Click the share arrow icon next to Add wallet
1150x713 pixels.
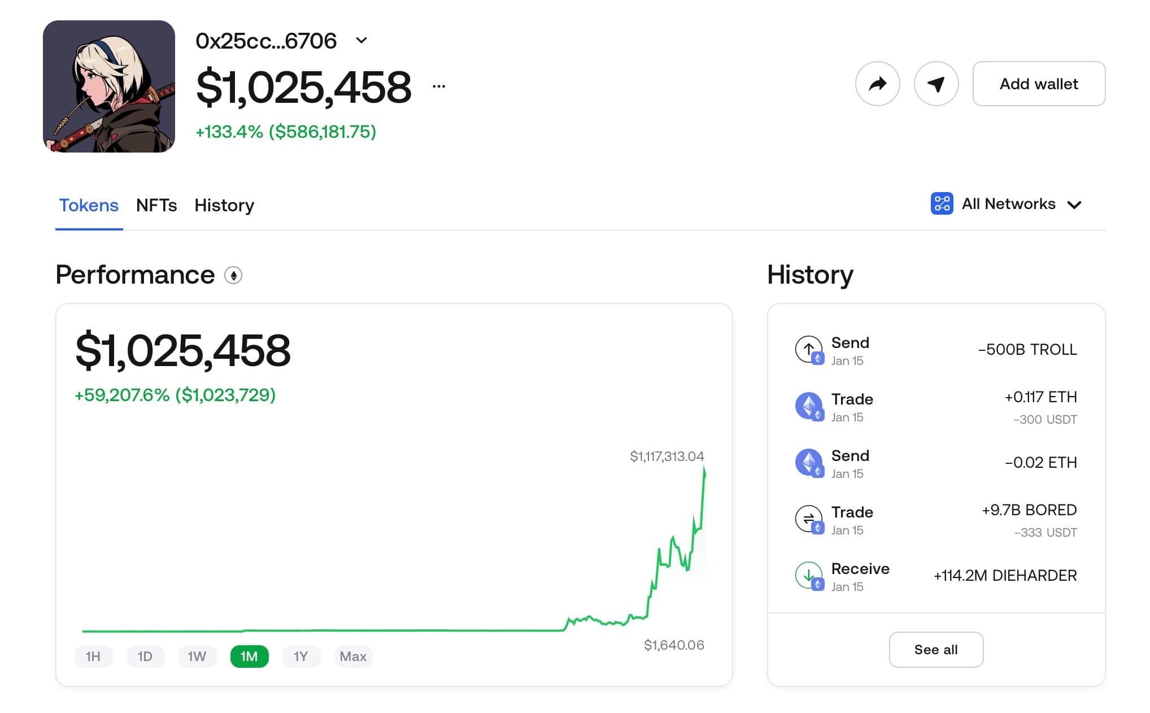[877, 84]
